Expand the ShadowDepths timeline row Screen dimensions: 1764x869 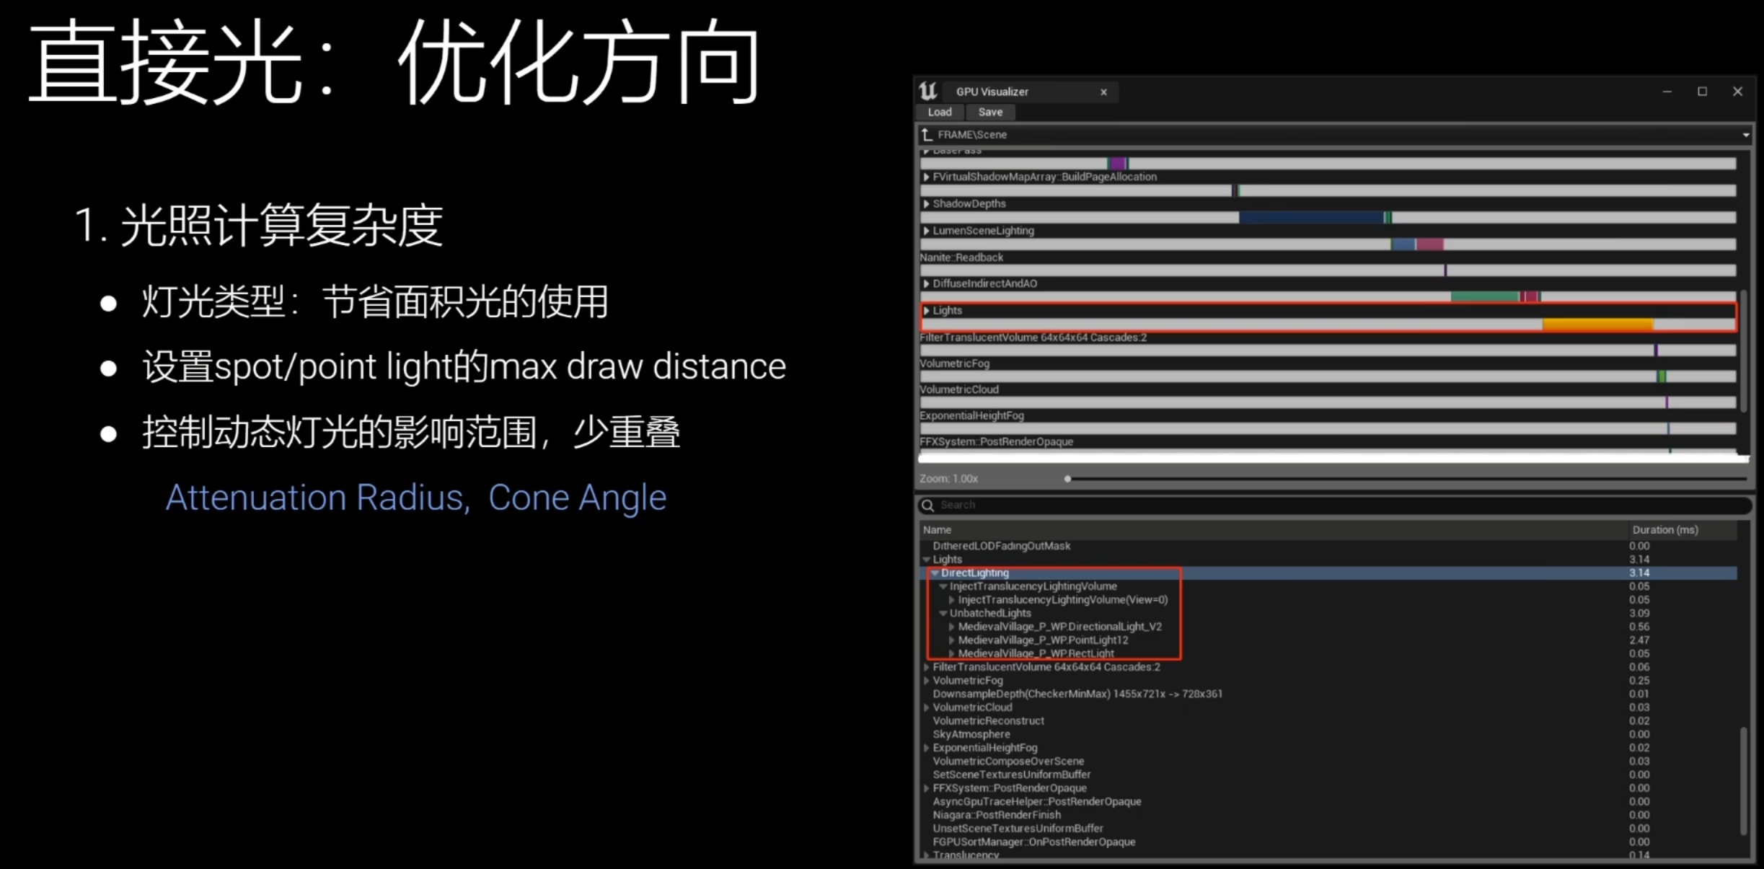pos(927,204)
